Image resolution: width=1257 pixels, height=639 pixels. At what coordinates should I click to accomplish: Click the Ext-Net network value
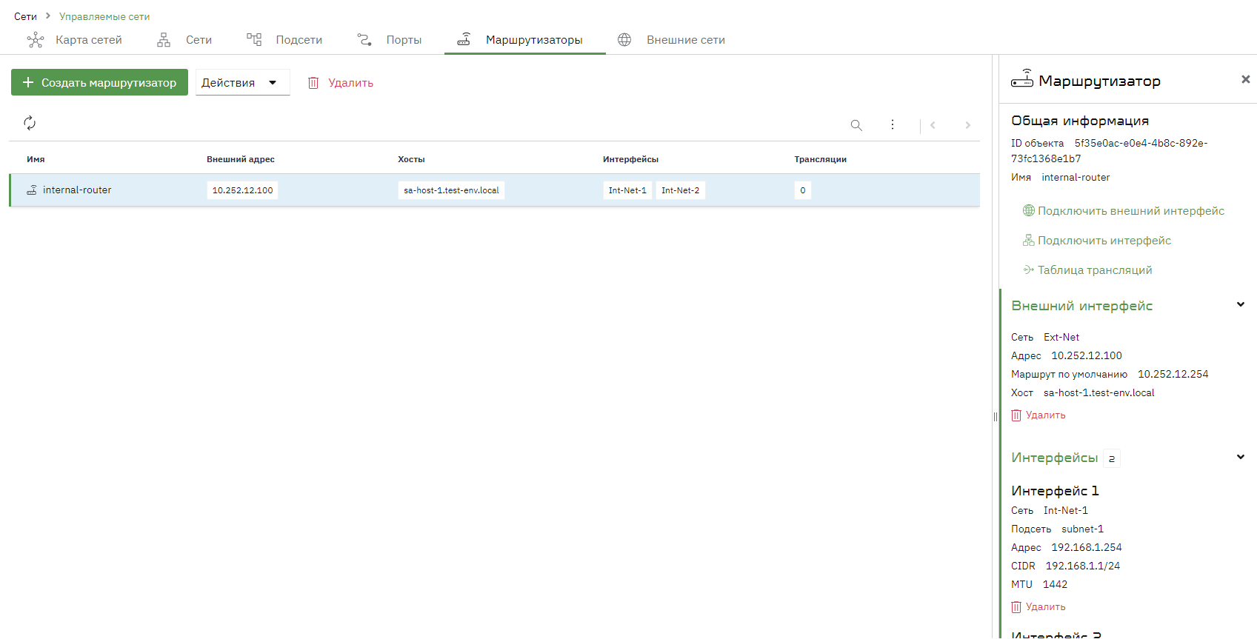pos(1061,338)
